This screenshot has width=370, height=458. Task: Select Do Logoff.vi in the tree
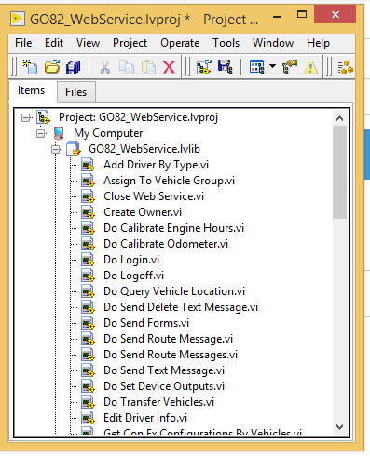coord(133,276)
